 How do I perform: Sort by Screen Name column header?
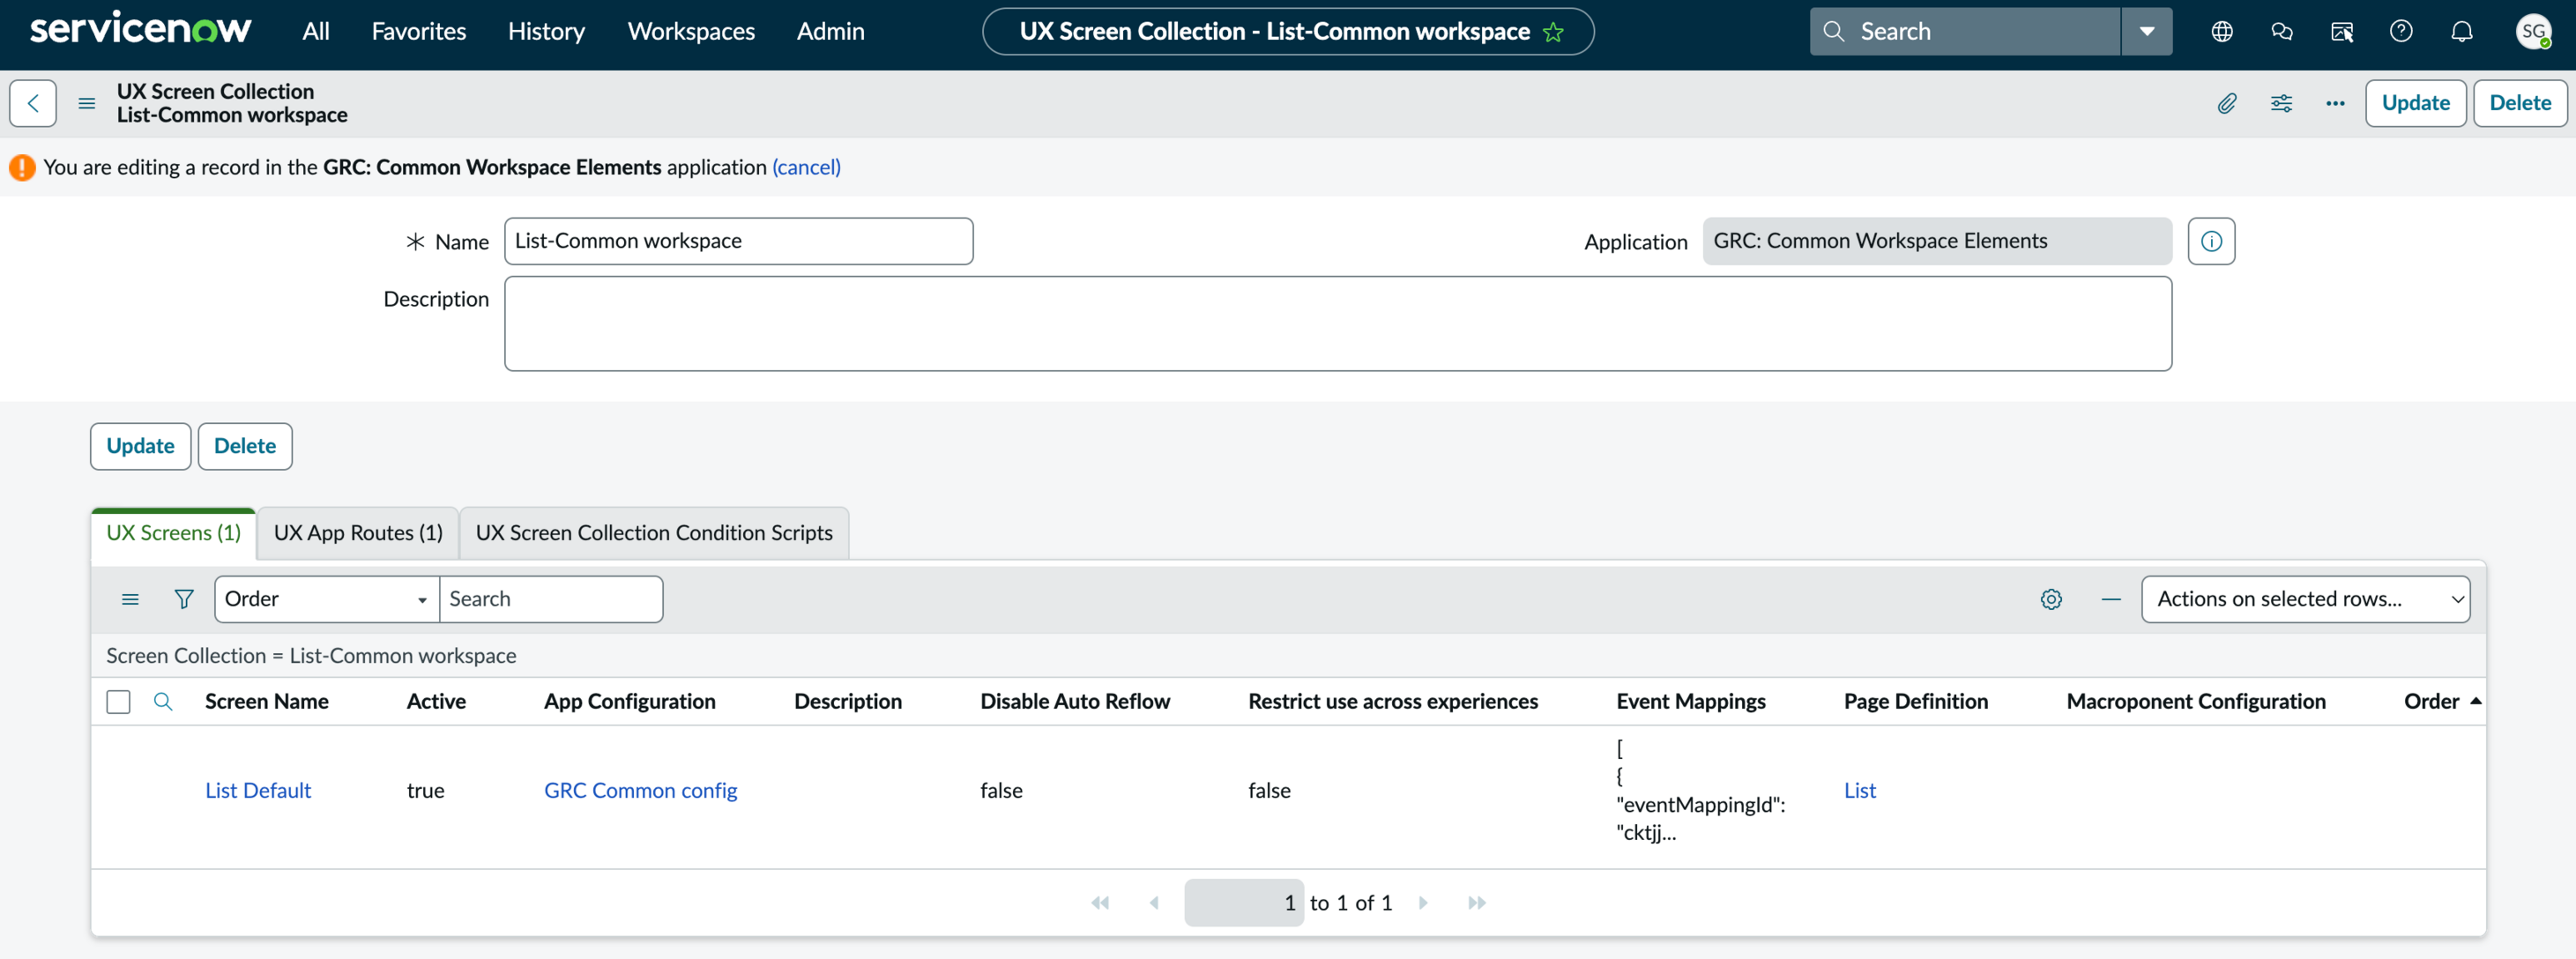pos(267,702)
